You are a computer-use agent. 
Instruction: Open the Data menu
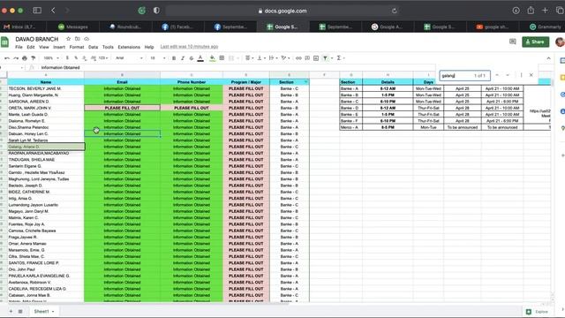93,47
